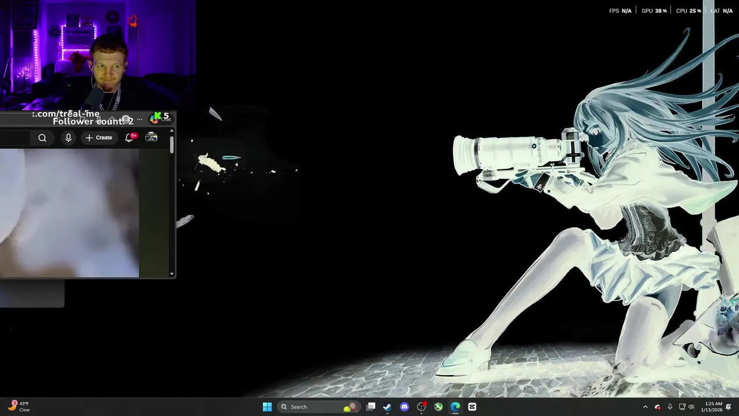The image size is (739, 416).
Task: Click inside the page search field
Action: [x=15, y=138]
